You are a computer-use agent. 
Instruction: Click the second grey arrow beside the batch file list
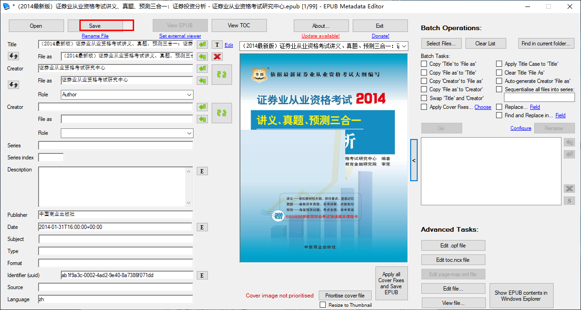click(x=569, y=154)
